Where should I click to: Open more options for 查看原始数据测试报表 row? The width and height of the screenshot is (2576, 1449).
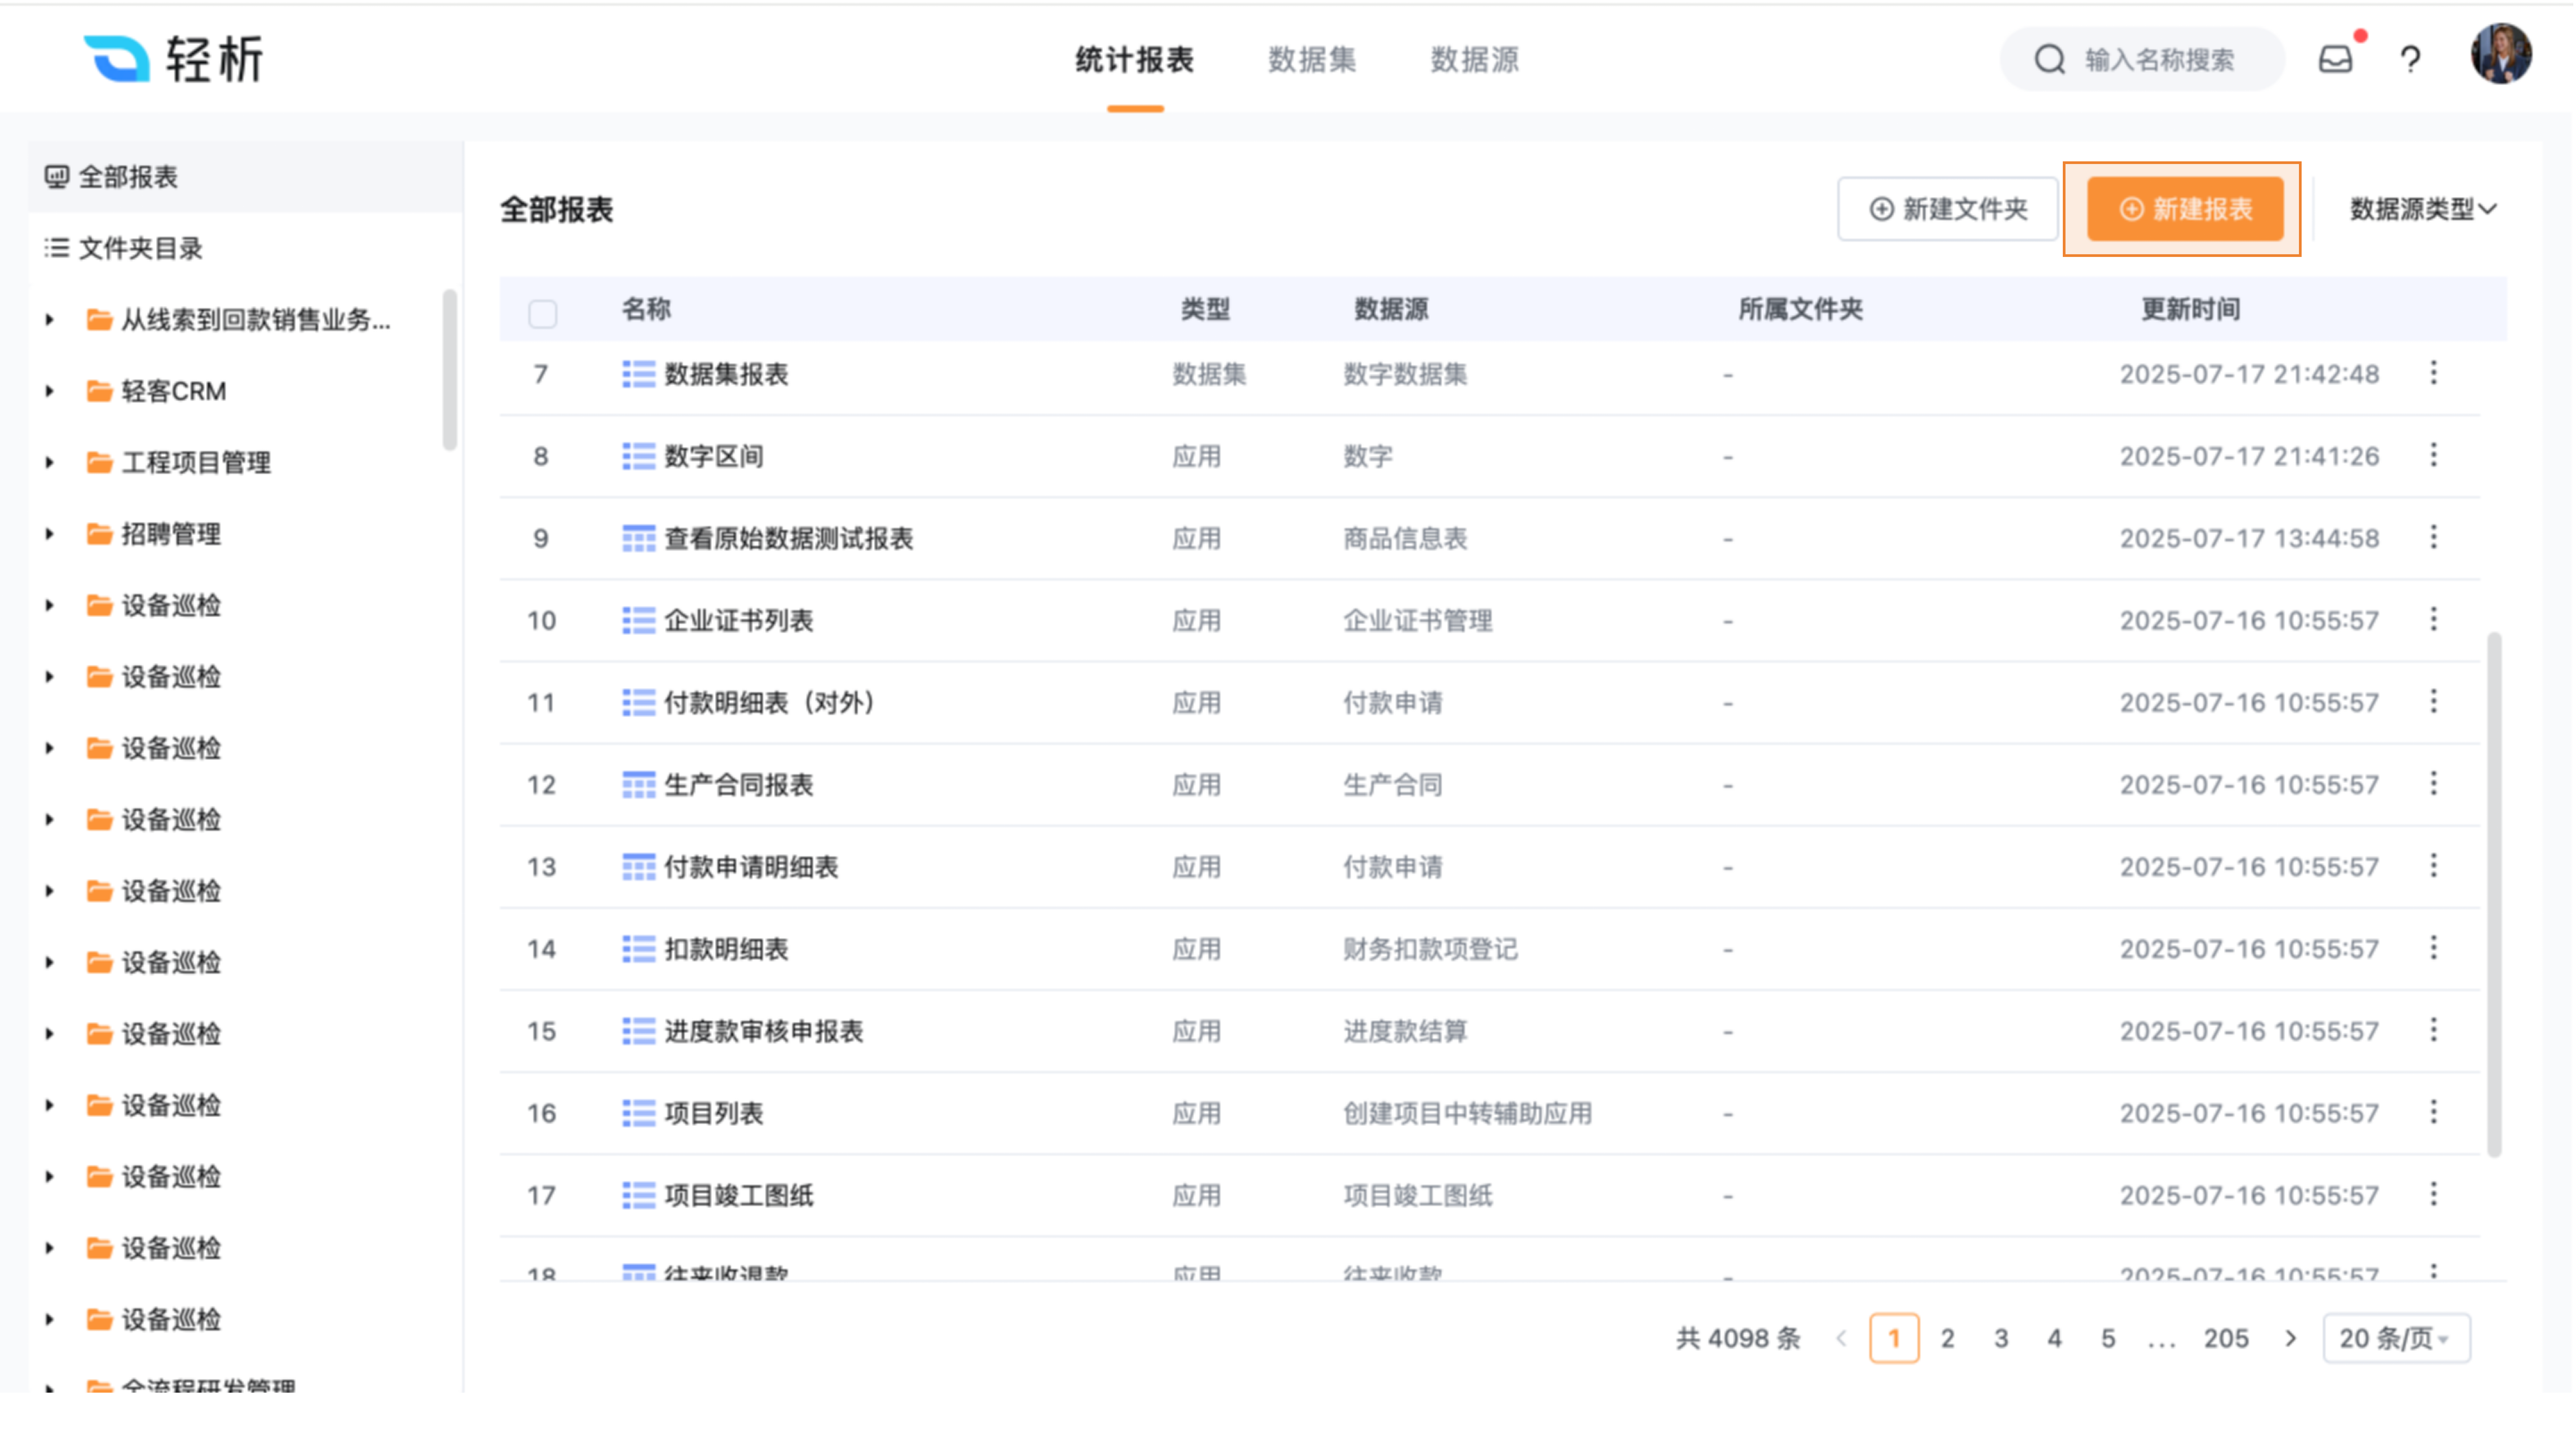pyautogui.click(x=2433, y=537)
